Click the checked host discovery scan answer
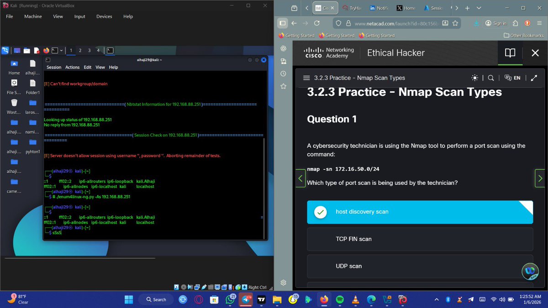Screen dimensions: 548x308 pos(420,212)
